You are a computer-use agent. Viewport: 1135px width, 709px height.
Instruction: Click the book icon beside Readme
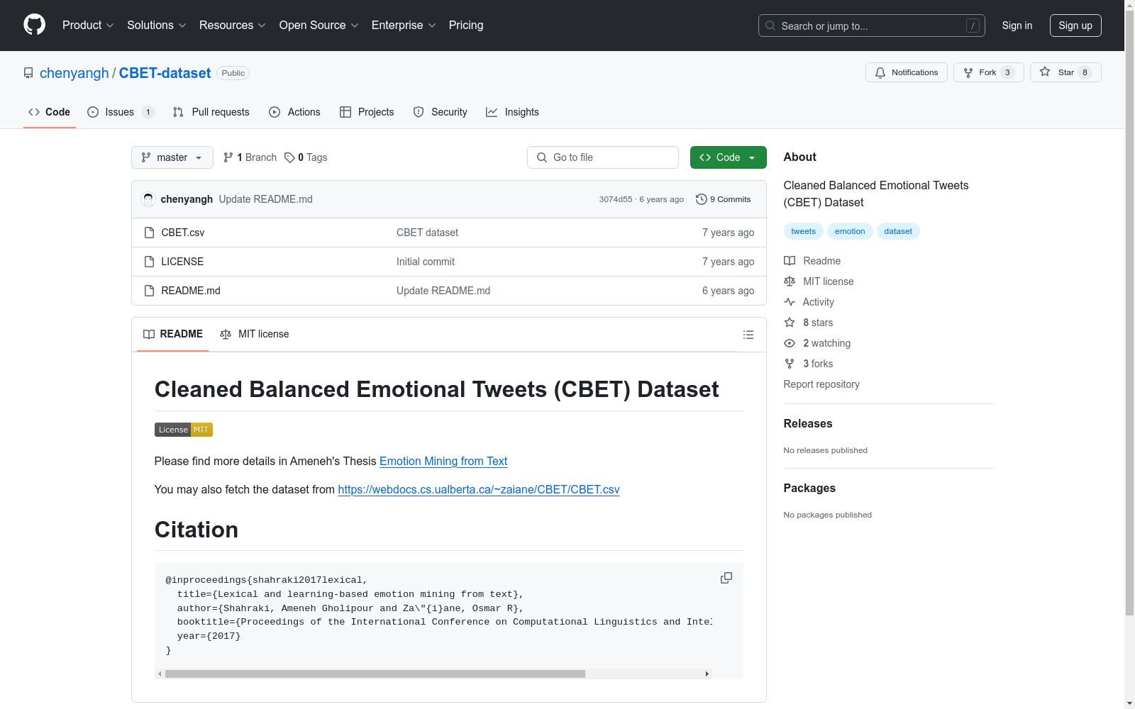tap(790, 261)
